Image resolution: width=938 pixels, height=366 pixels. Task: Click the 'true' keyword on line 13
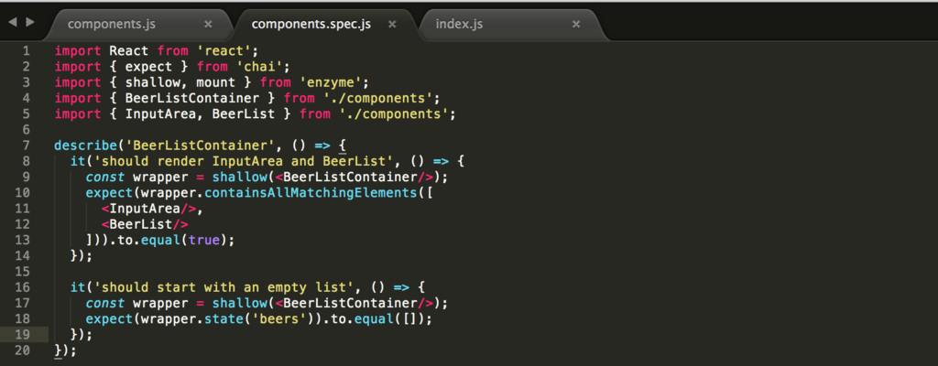[x=204, y=240]
